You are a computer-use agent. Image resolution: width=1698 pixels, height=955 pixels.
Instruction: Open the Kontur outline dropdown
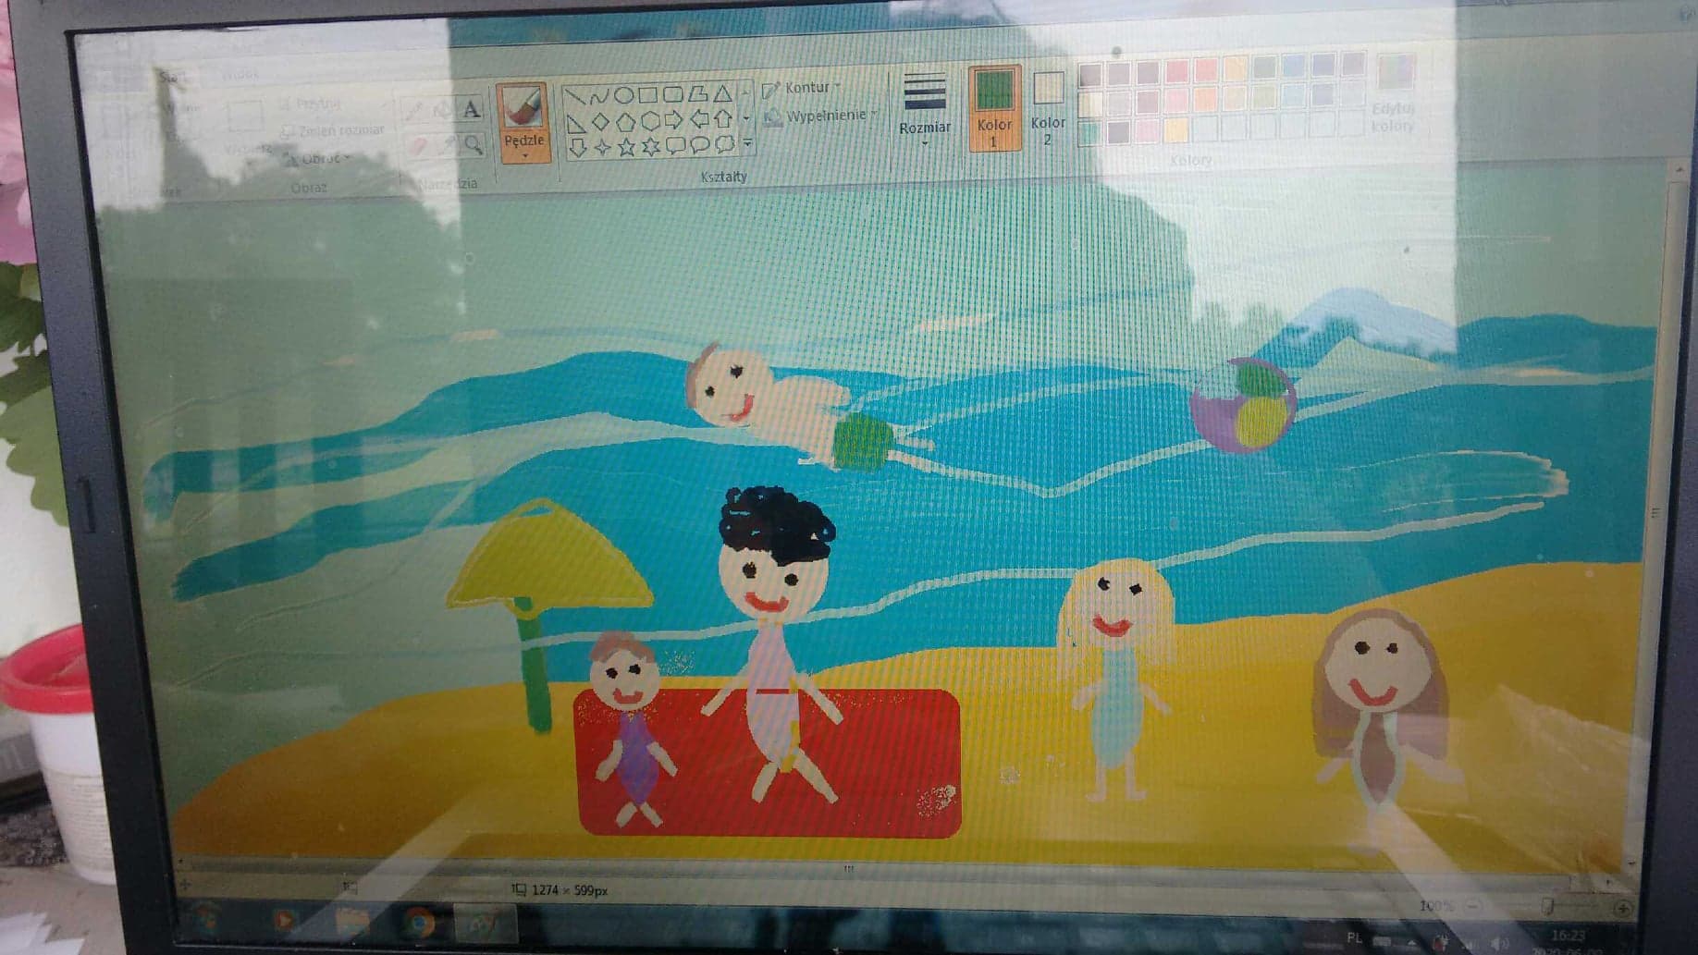point(803,88)
